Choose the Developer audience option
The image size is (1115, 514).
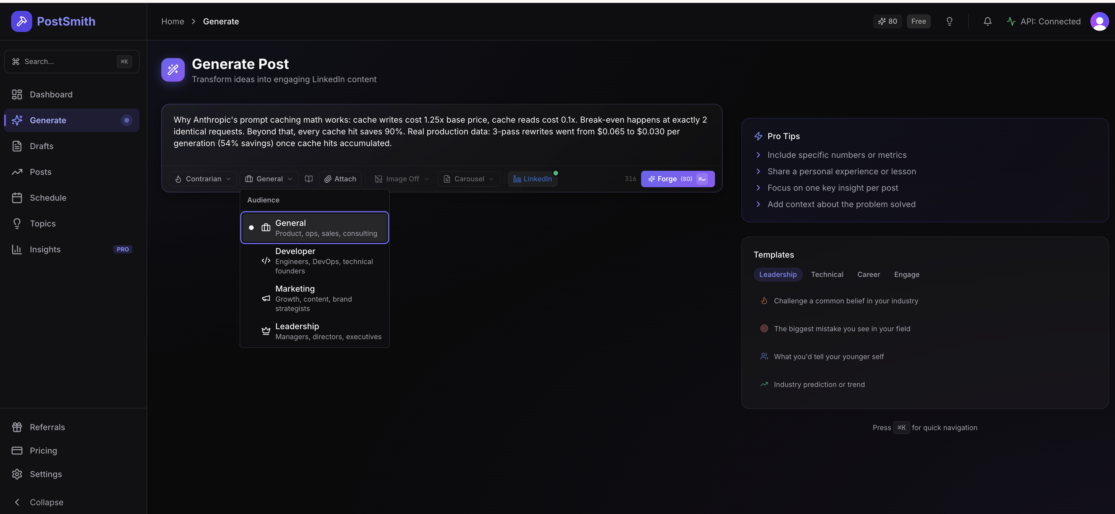click(315, 261)
